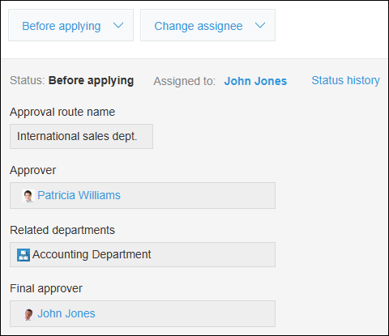Click the Accounting Department text
Viewport: 389px width, 336px height.
pos(92,254)
